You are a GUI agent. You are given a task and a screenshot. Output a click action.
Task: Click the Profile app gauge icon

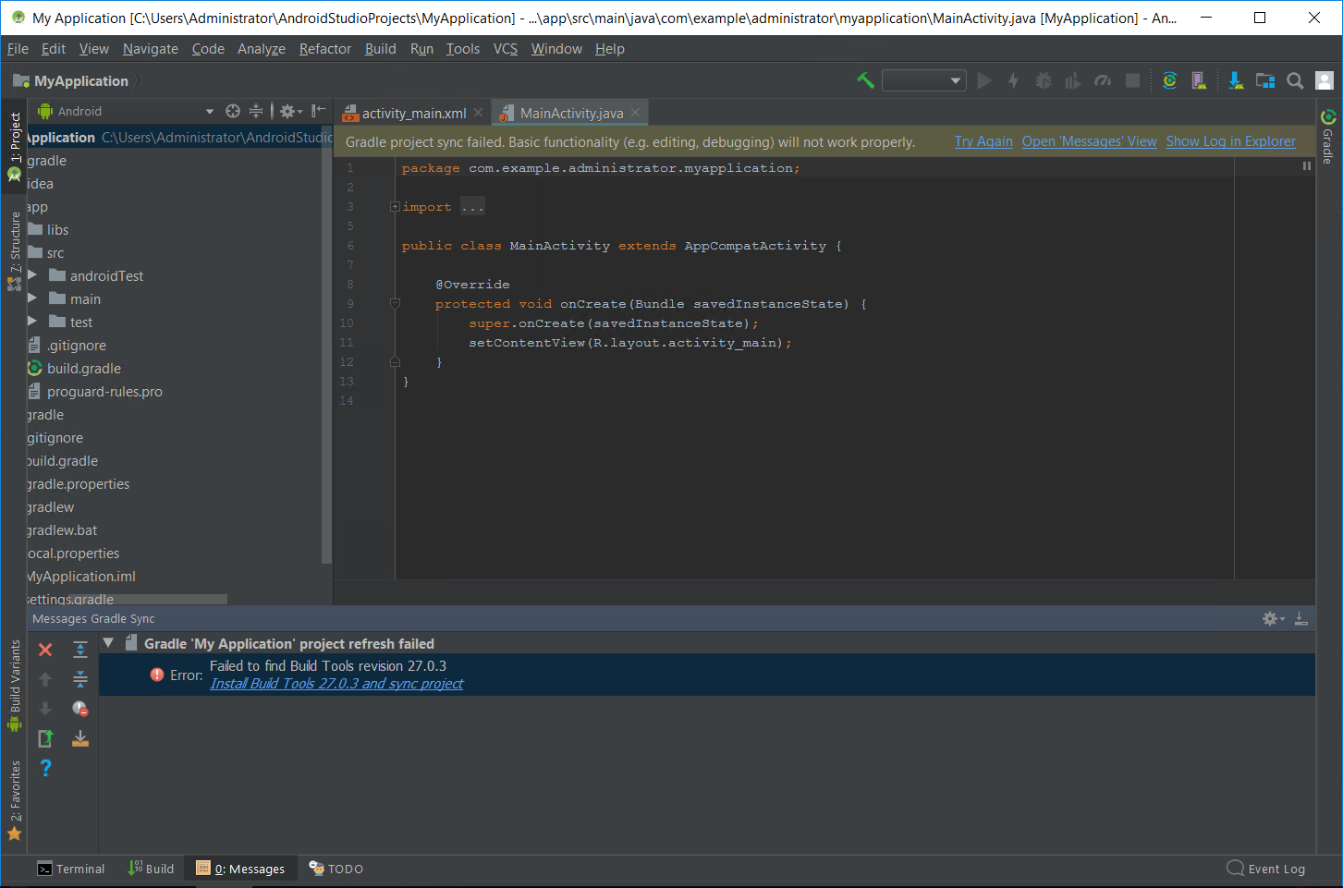[x=1103, y=80]
